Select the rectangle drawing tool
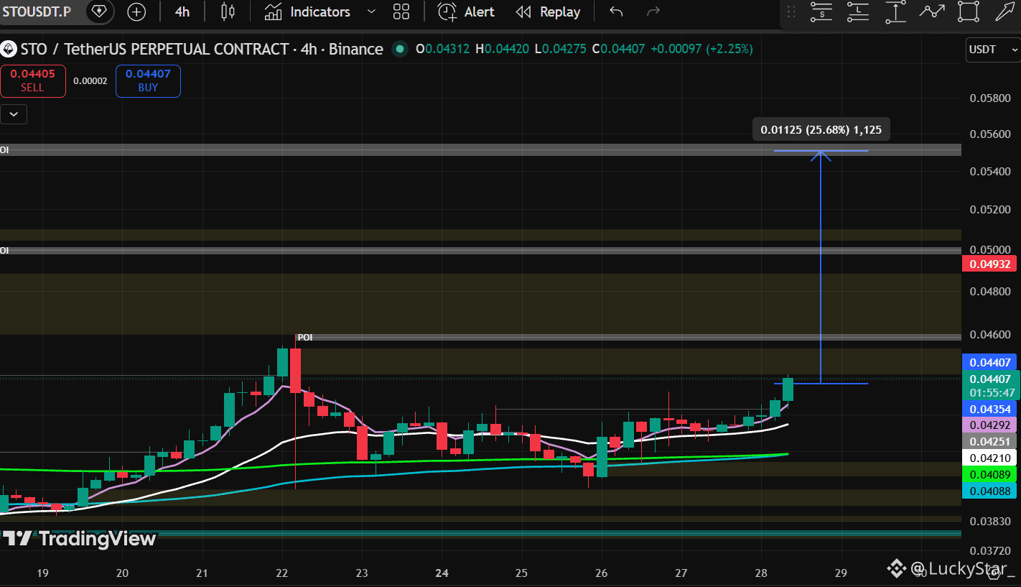 click(969, 11)
